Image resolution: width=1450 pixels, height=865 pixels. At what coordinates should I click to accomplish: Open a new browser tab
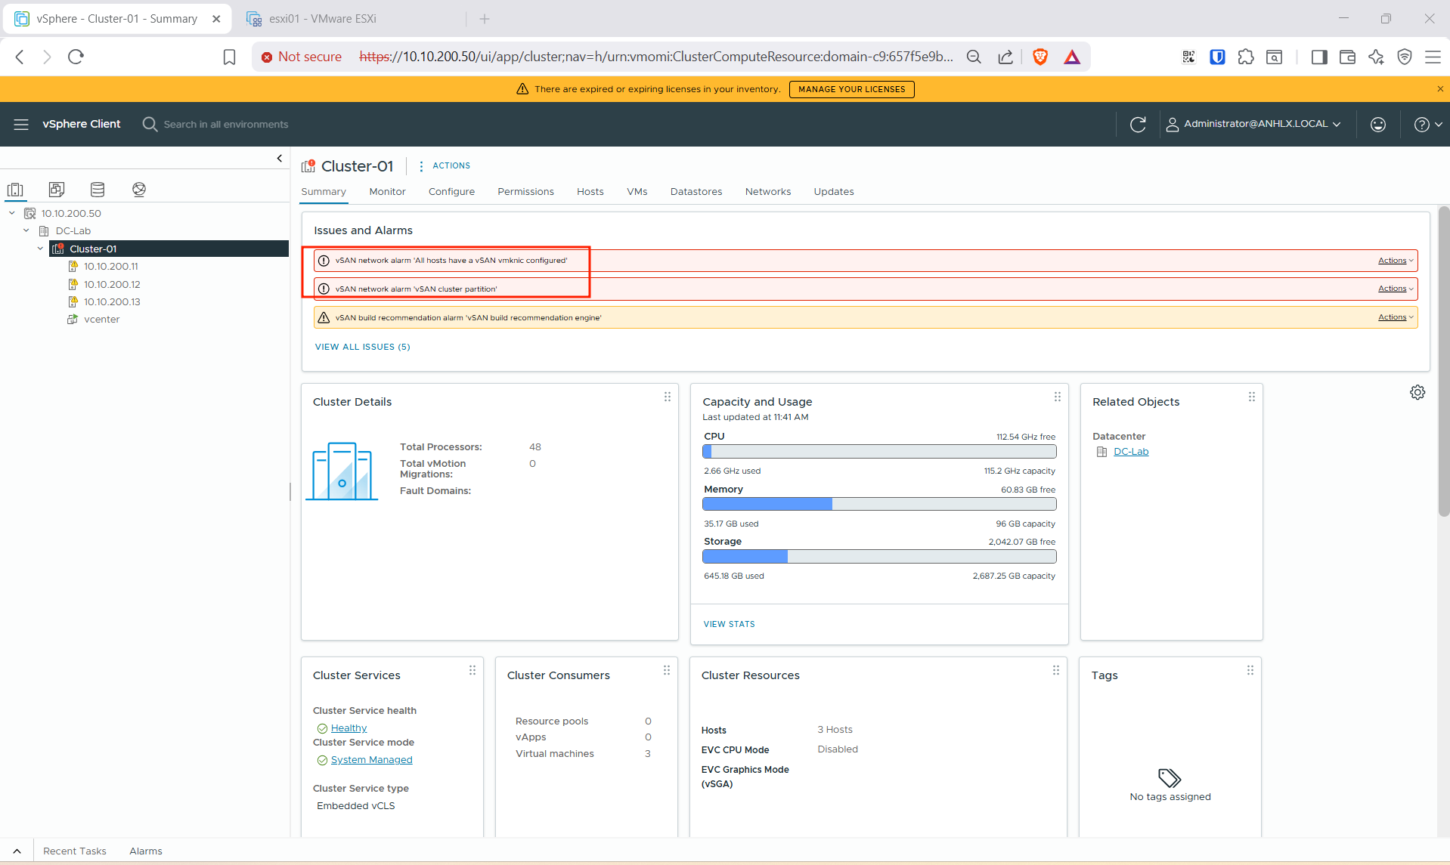point(485,19)
